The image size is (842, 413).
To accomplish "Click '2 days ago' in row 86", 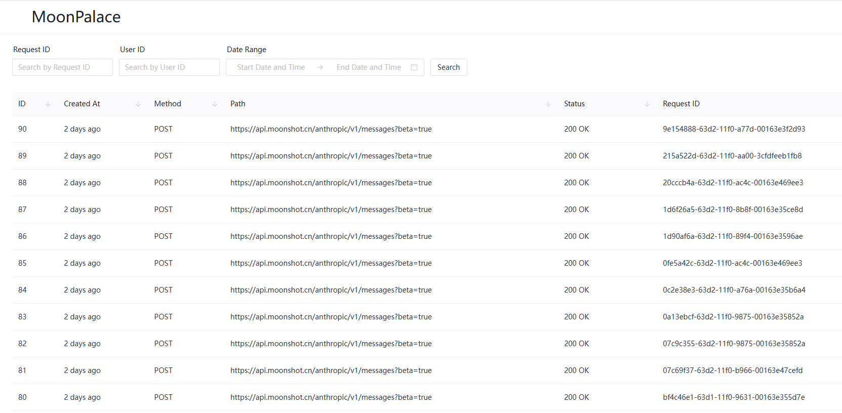I will (x=82, y=236).
